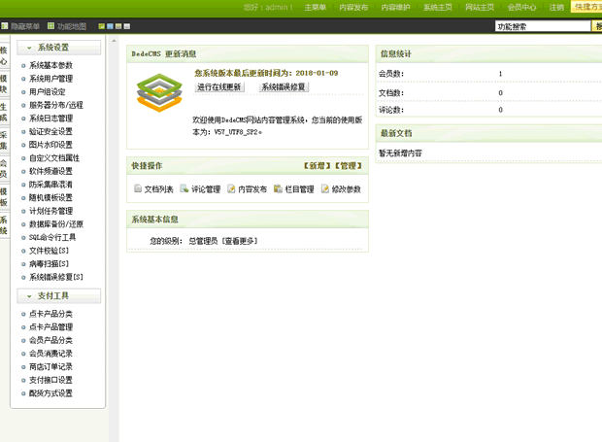Image resolution: width=602 pixels, height=442 pixels.
Task: Click the 隐藏菜单 icon in toolbar
Action: click(5, 26)
